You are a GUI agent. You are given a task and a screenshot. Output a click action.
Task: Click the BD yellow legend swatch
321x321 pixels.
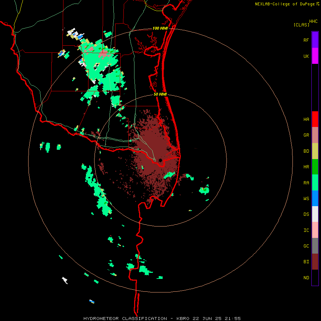[x=315, y=151]
